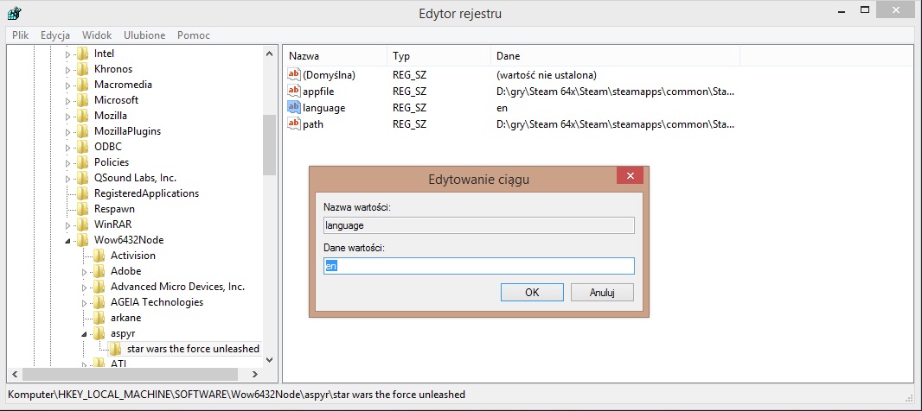Select the QSound Labs folder icon
The width and height of the screenshot is (922, 411).
[83, 178]
